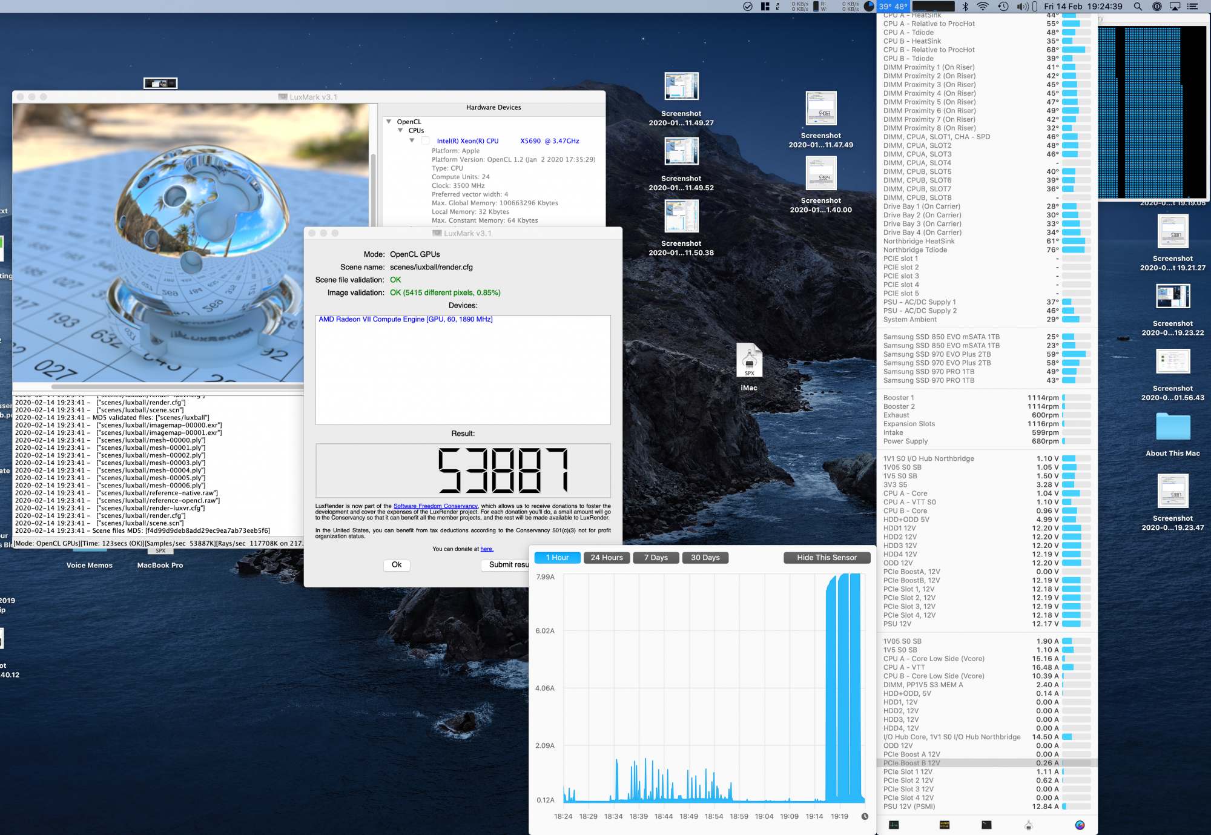The height and width of the screenshot is (835, 1211).
Task: Switch graph to 24 Hours tab
Action: click(607, 558)
